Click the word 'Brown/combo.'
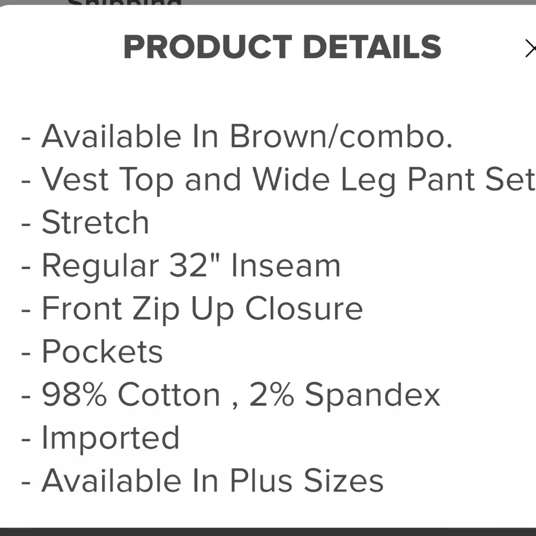The width and height of the screenshot is (536, 536). (x=341, y=137)
